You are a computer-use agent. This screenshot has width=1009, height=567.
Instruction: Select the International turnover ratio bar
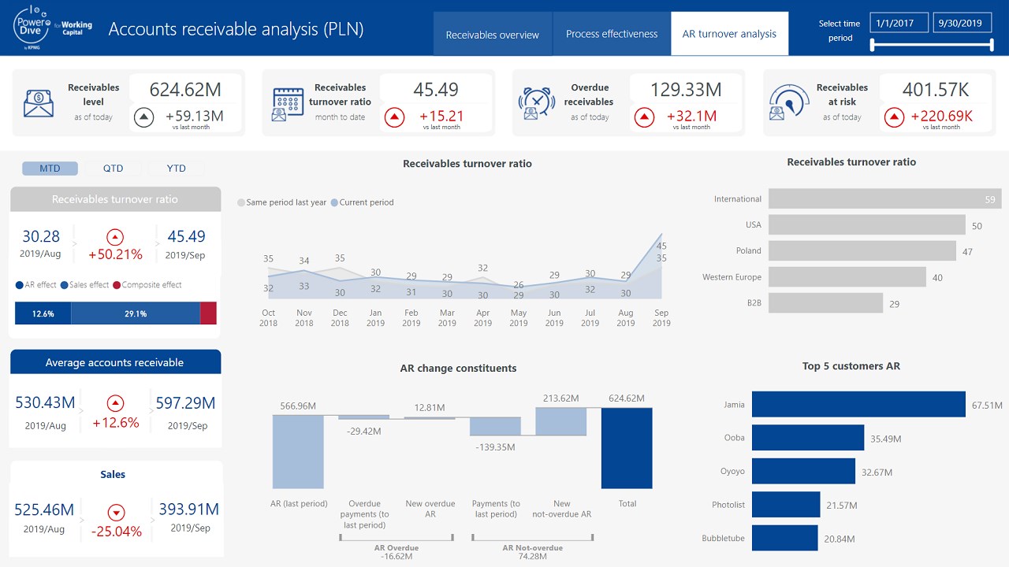click(884, 199)
